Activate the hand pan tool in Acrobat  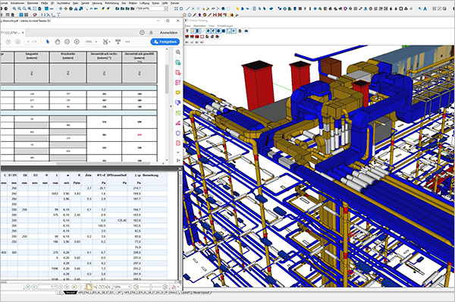(58, 42)
